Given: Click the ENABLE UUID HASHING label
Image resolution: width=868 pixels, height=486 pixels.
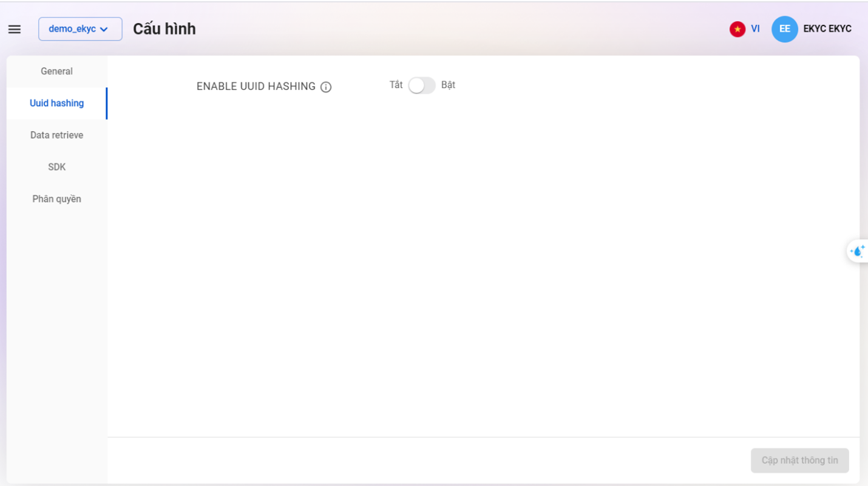Looking at the screenshot, I should tap(256, 86).
